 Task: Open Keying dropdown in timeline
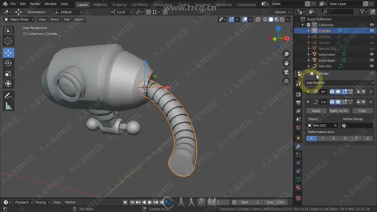pos(43,202)
